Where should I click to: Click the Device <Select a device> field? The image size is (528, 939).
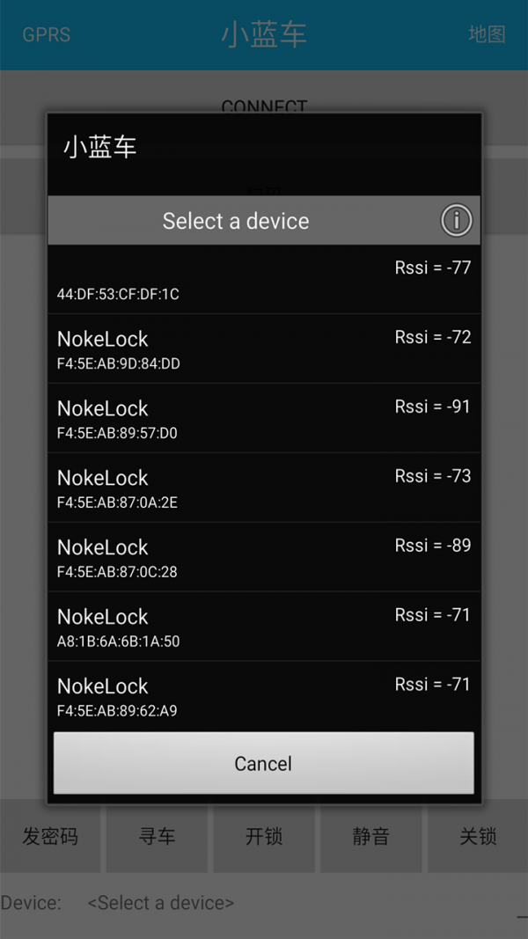tap(161, 902)
